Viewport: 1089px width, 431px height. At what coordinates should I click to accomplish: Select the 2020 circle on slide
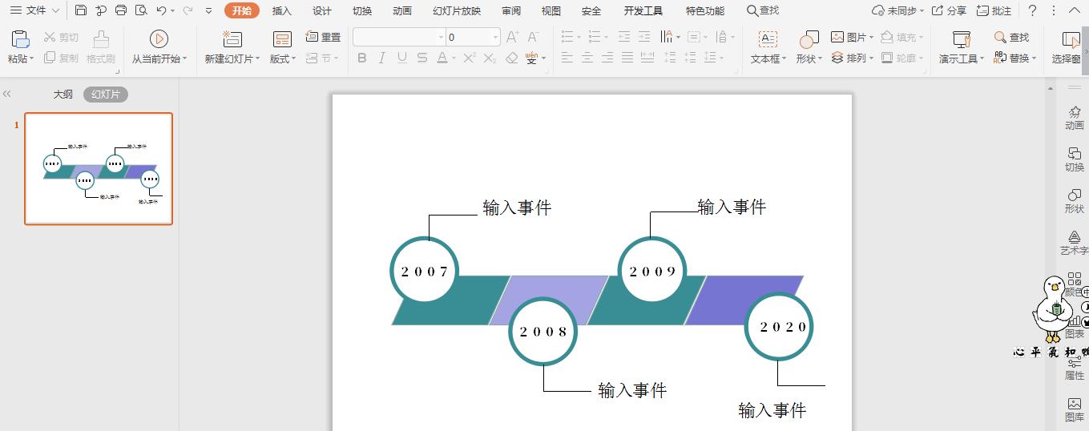779,326
